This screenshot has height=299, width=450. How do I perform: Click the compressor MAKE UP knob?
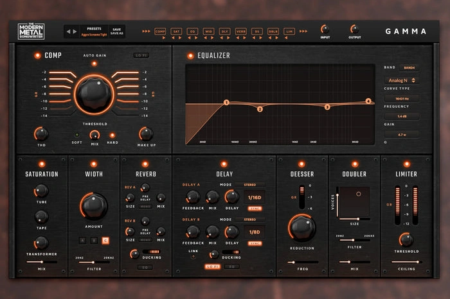pyautogui.click(x=146, y=133)
